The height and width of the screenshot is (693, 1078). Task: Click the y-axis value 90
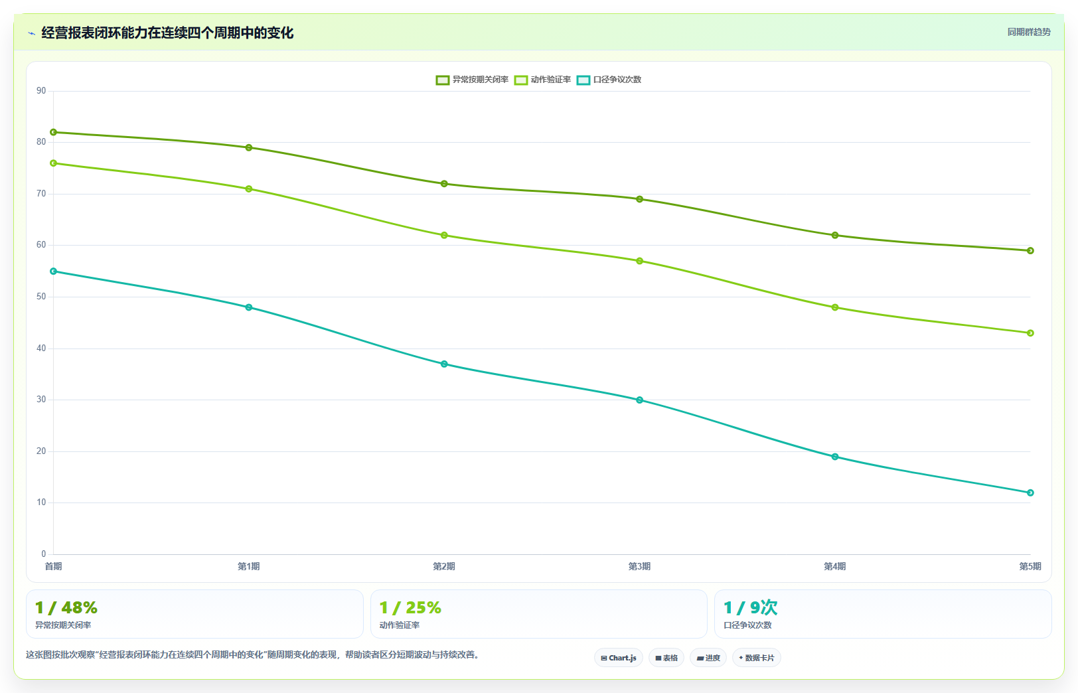click(x=41, y=91)
